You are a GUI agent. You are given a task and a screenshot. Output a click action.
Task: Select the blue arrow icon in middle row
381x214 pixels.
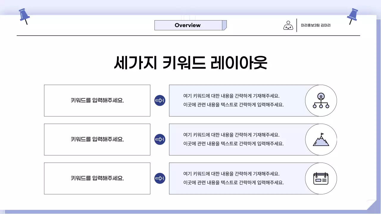[x=160, y=139]
